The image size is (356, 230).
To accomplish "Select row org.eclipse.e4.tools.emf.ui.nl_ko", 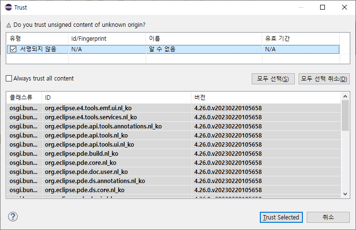I will pos(174,108).
